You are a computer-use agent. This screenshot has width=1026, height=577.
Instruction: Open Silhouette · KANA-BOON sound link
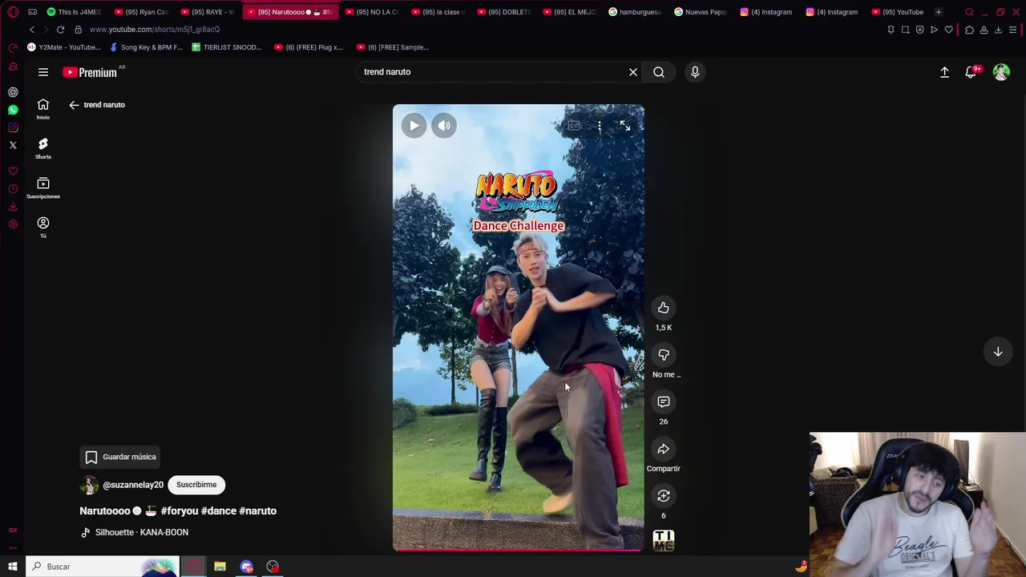pyautogui.click(x=142, y=532)
